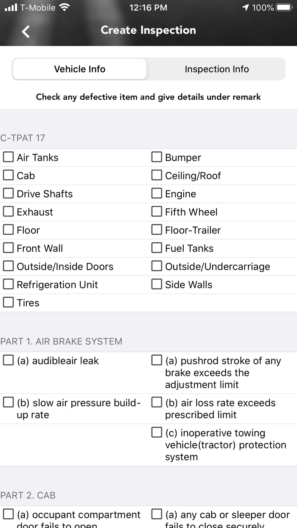Select the Refrigeration Unit checkbox

tap(8, 284)
